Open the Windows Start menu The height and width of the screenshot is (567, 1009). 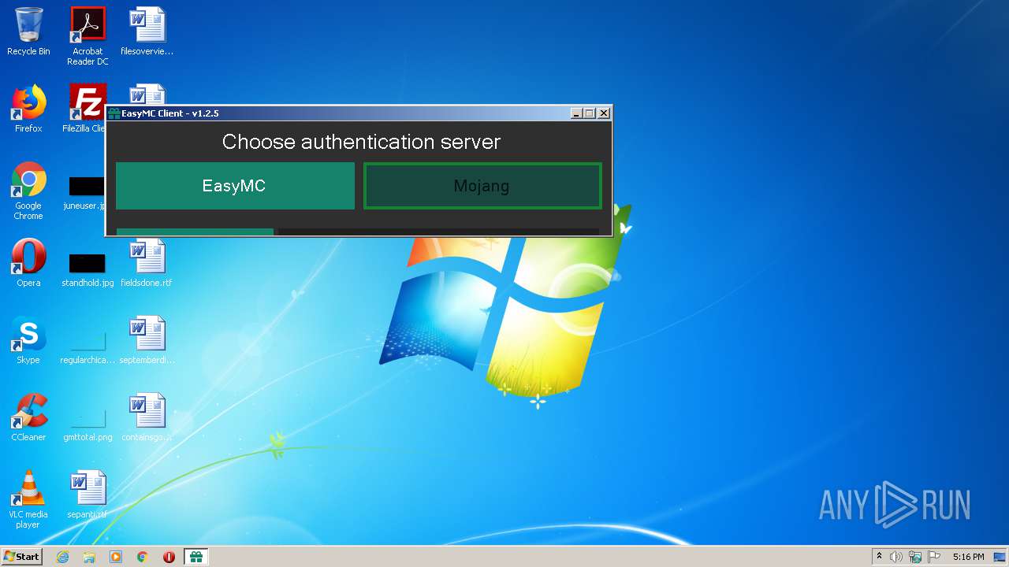(21, 557)
